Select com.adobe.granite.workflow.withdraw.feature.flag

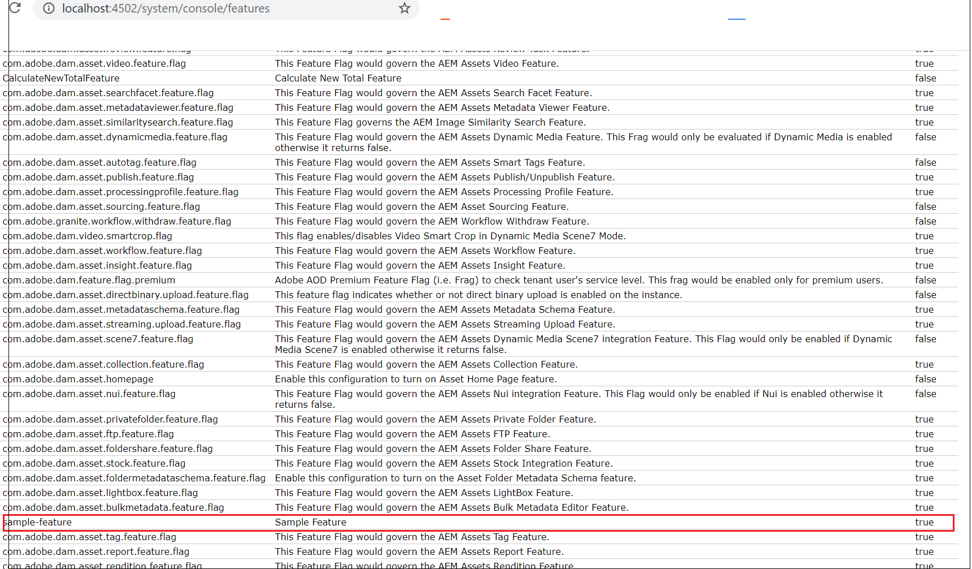117,221
